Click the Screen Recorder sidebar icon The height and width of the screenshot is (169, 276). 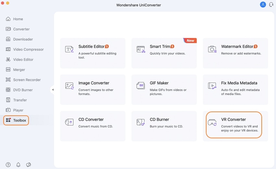pyautogui.click(x=8, y=80)
